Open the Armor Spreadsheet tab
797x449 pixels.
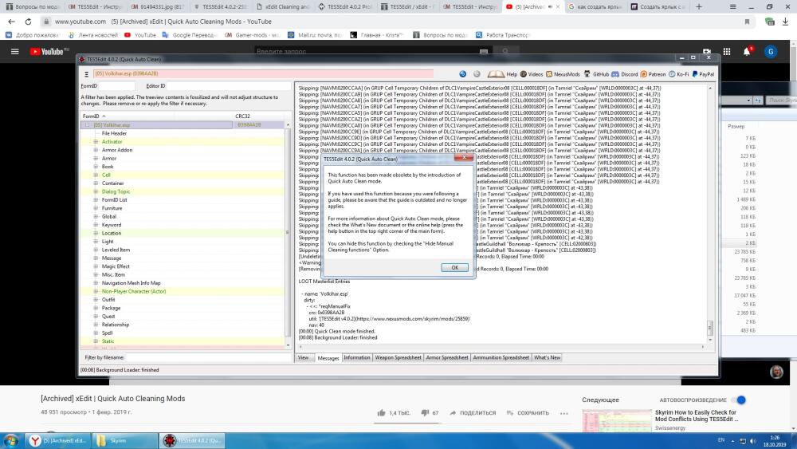[x=447, y=357]
